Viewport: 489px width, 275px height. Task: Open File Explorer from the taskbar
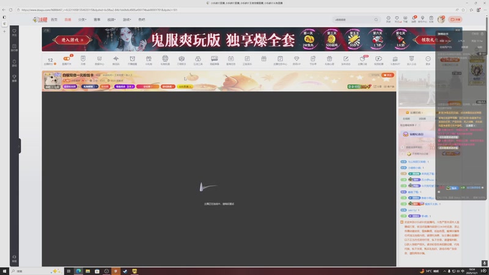coord(87,271)
